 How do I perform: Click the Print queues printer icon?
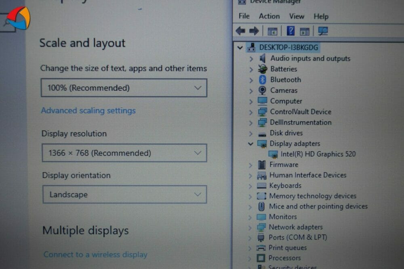coord(261,248)
